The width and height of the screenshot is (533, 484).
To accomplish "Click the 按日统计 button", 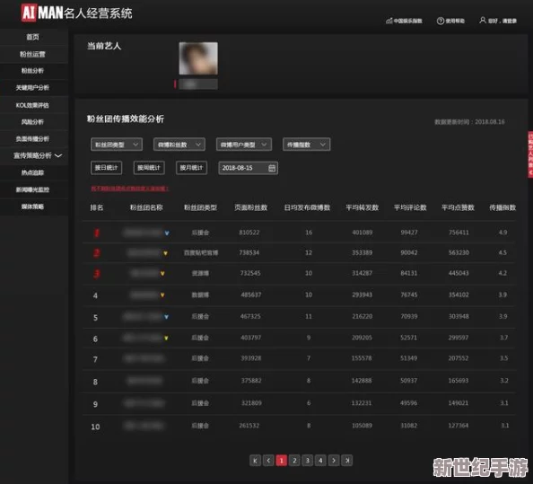I will click(x=107, y=168).
